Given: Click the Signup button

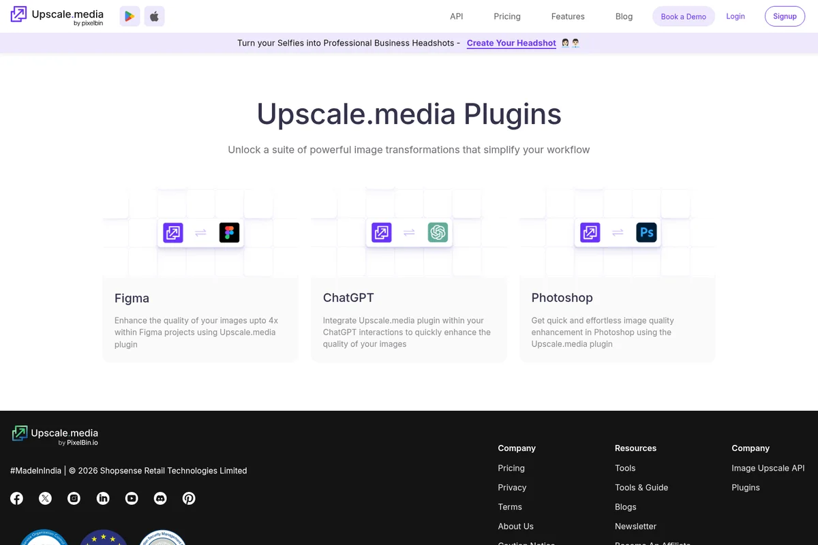Looking at the screenshot, I should 785,16.
